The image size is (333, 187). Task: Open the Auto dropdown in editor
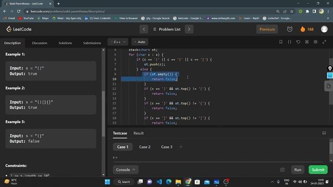pos(140,42)
